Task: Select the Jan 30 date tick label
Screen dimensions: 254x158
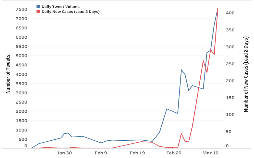Action: coord(64,153)
